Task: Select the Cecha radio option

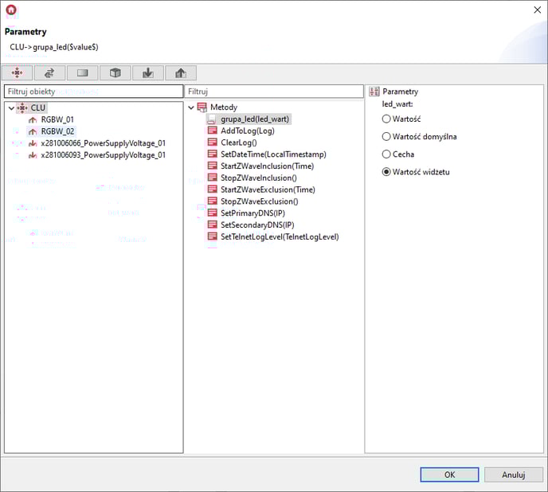Action: pyautogui.click(x=387, y=154)
